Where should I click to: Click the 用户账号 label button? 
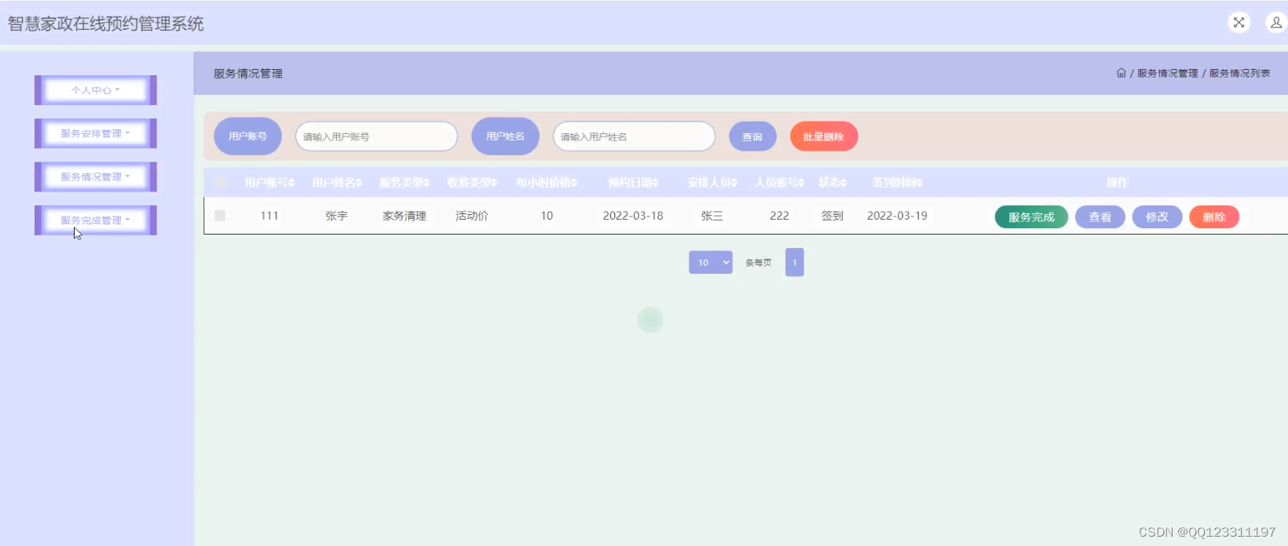[247, 136]
